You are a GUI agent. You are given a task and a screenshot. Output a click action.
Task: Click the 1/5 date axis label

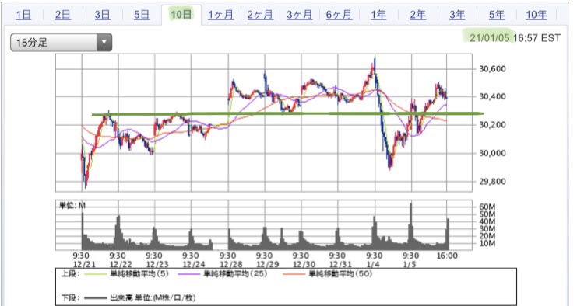[x=410, y=264]
